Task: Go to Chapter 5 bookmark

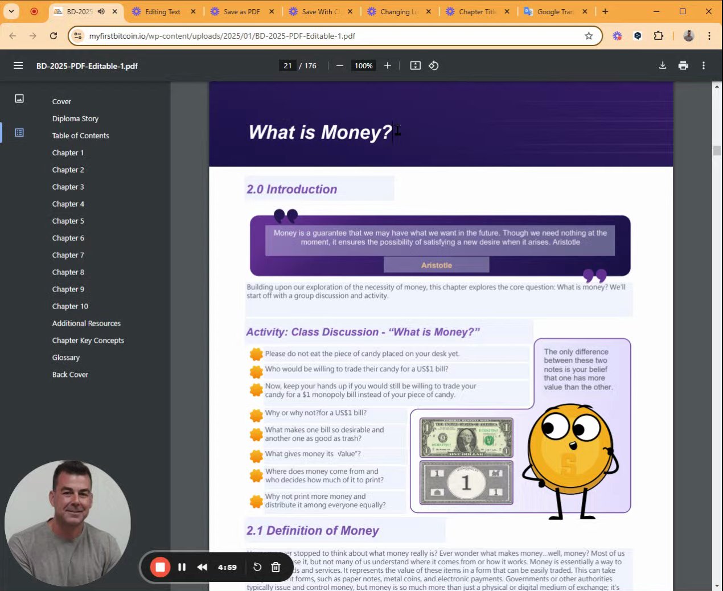Action: pyautogui.click(x=68, y=221)
